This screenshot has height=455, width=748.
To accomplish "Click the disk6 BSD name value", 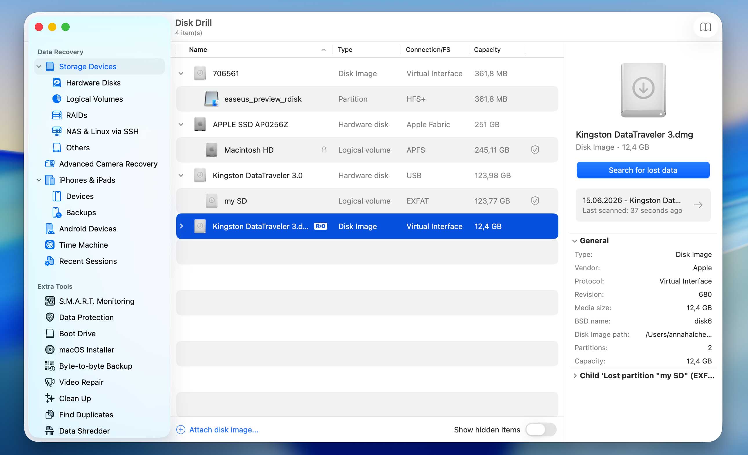I will [x=703, y=321].
